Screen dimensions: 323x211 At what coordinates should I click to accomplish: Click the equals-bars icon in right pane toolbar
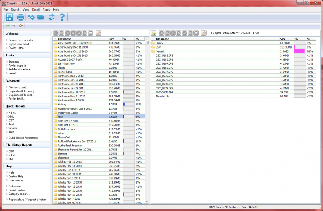point(196,33)
